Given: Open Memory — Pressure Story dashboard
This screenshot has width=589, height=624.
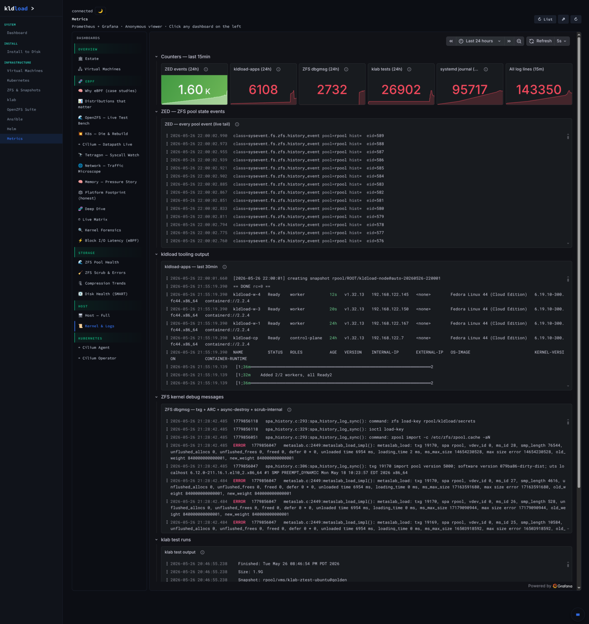Looking at the screenshot, I should pos(109,182).
